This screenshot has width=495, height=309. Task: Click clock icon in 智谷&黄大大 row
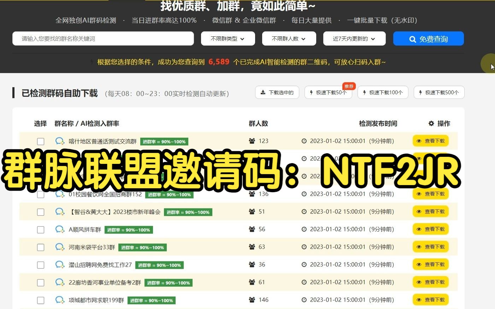pos(304,212)
